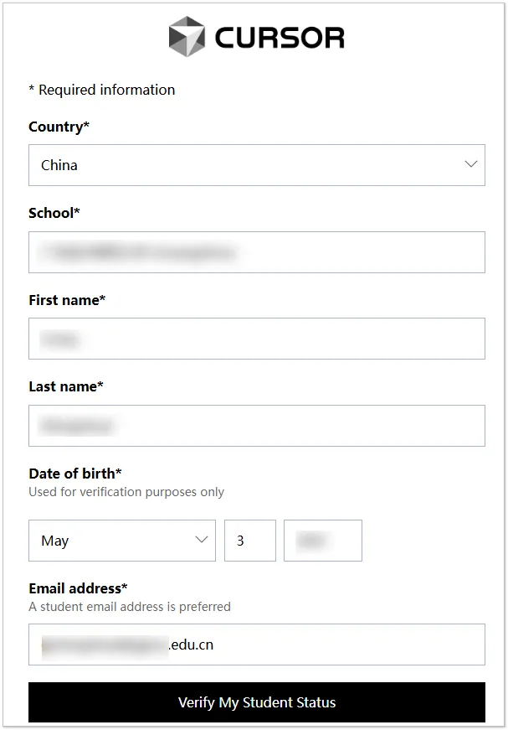Submit with Verify My Student Status button

257,702
